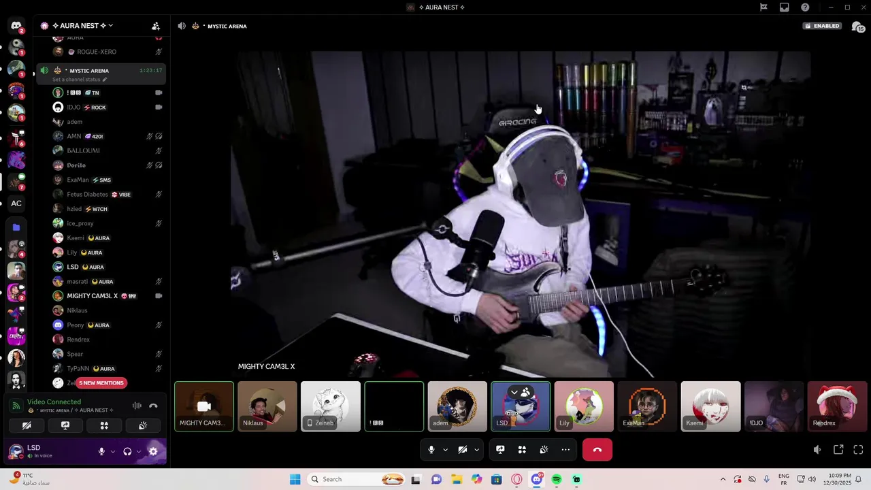Enter full screen call view
Image resolution: width=871 pixels, height=490 pixels.
click(x=858, y=450)
